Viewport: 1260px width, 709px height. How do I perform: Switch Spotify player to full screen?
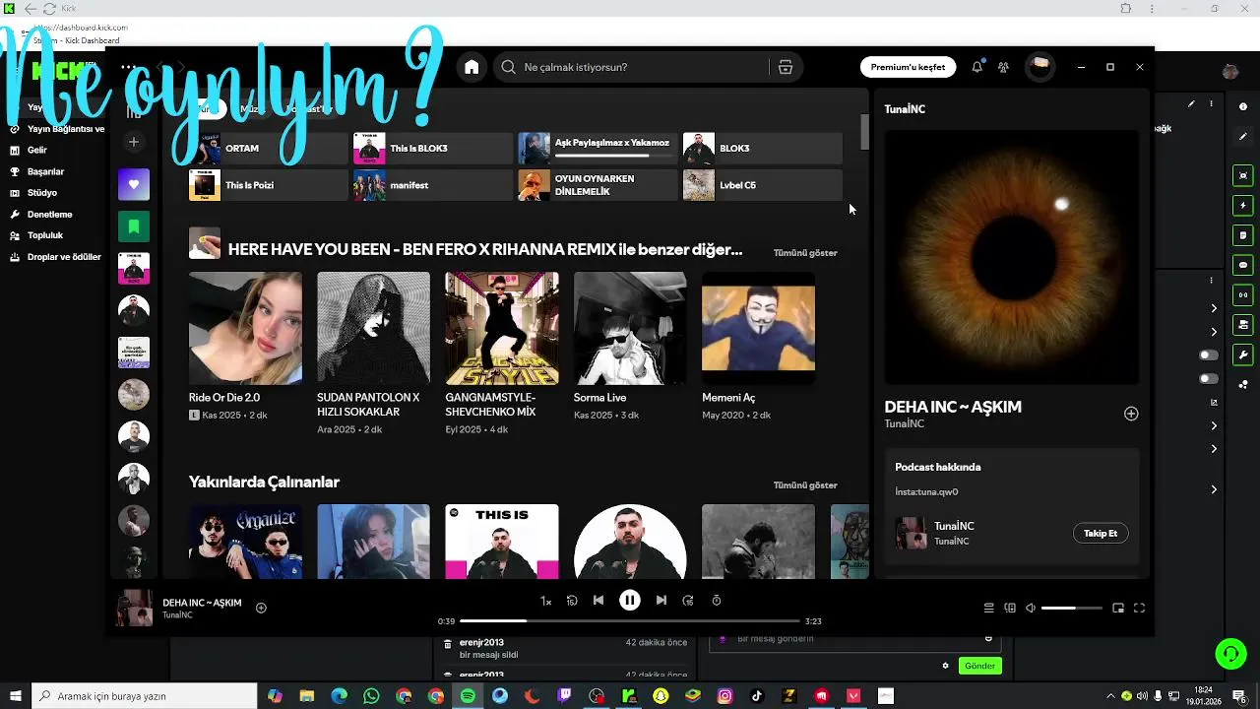(1140, 609)
